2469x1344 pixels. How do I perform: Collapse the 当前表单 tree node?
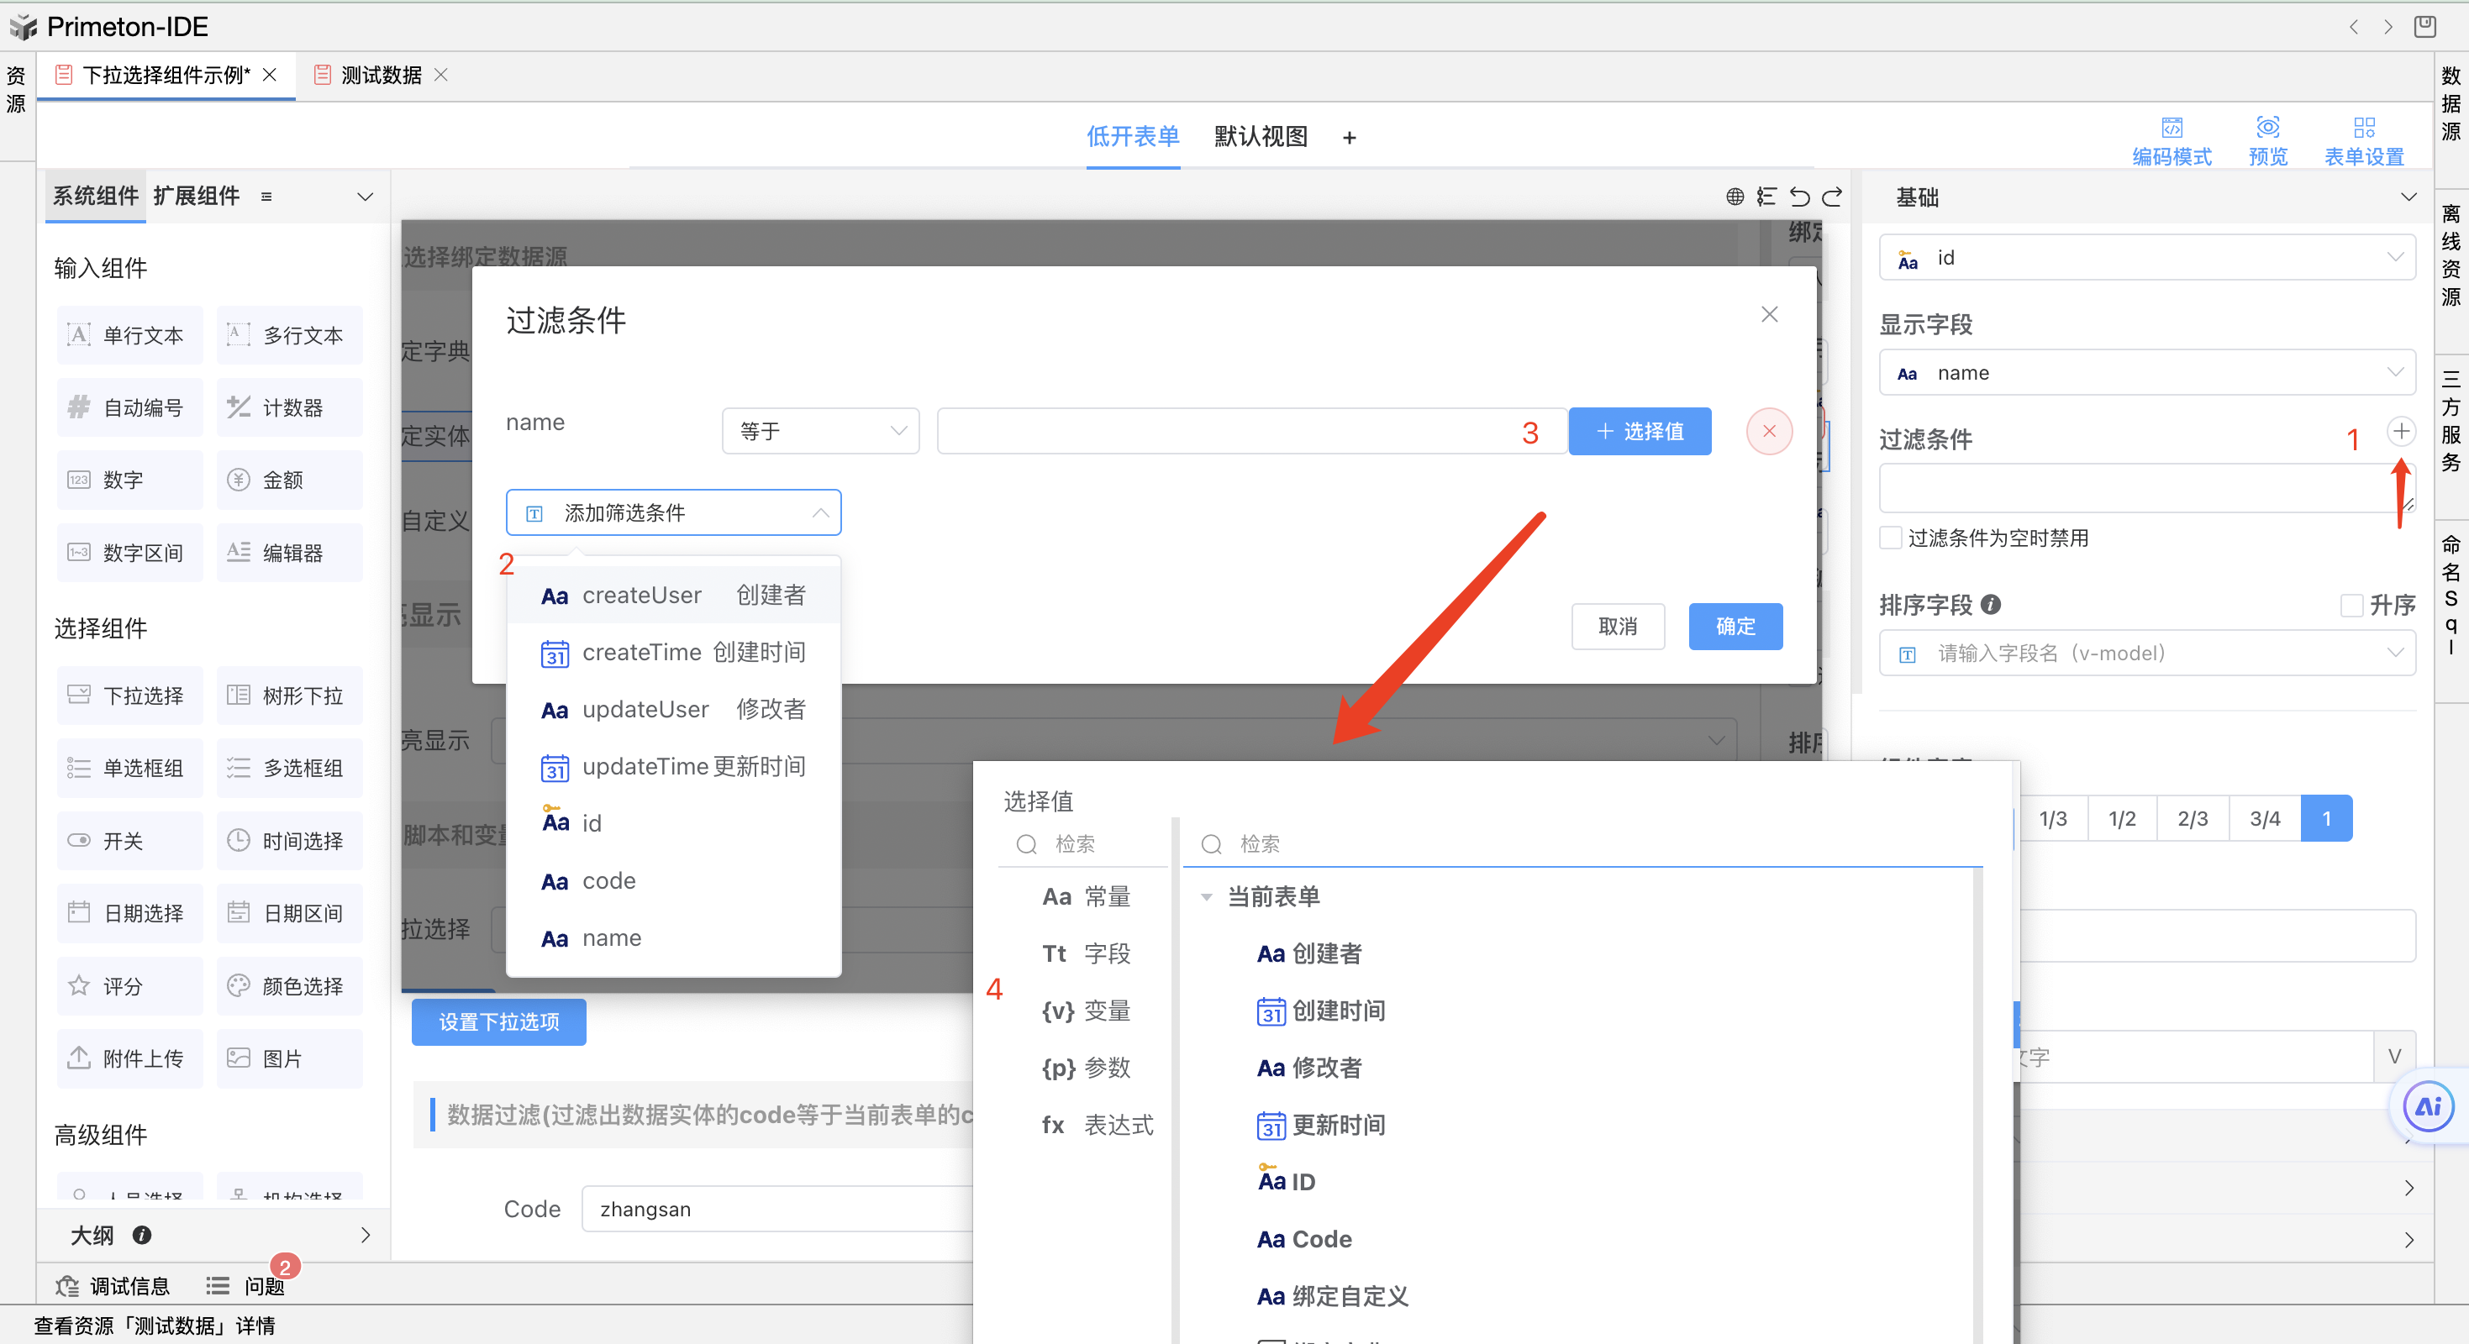point(1207,896)
